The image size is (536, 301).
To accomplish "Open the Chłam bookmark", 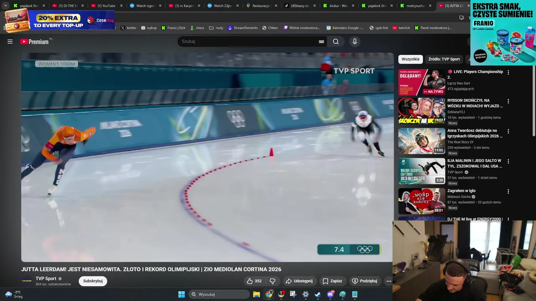I will coord(270,28).
